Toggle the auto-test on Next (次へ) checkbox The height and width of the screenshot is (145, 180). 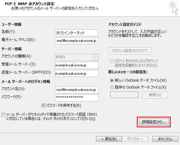pyautogui.click(x=112, y=61)
